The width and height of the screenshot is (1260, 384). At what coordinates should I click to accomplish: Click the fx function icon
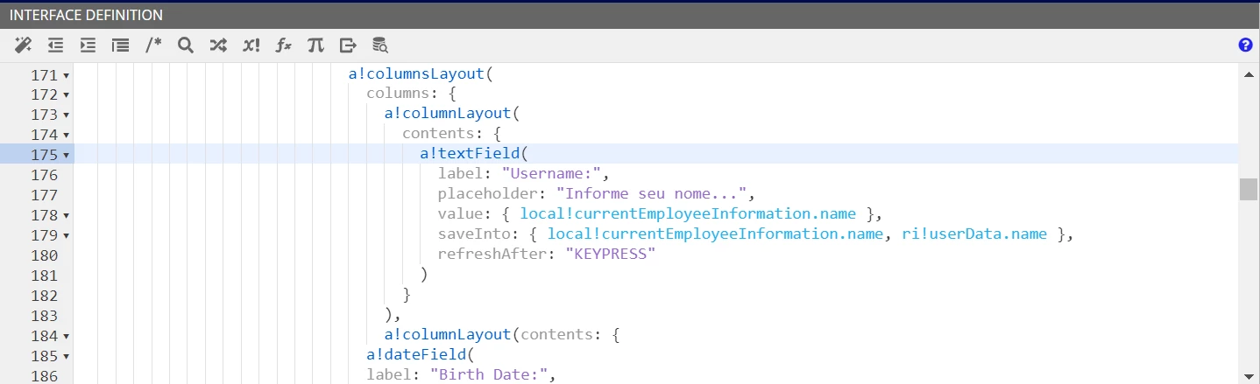[x=283, y=45]
